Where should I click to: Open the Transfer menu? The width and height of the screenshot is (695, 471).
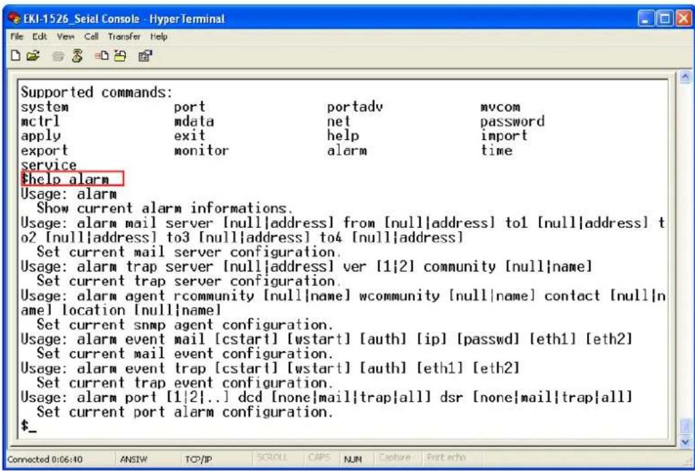click(x=124, y=36)
